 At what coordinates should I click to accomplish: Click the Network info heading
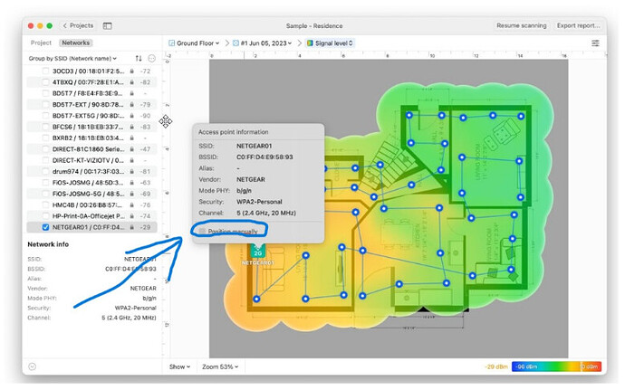(x=48, y=244)
